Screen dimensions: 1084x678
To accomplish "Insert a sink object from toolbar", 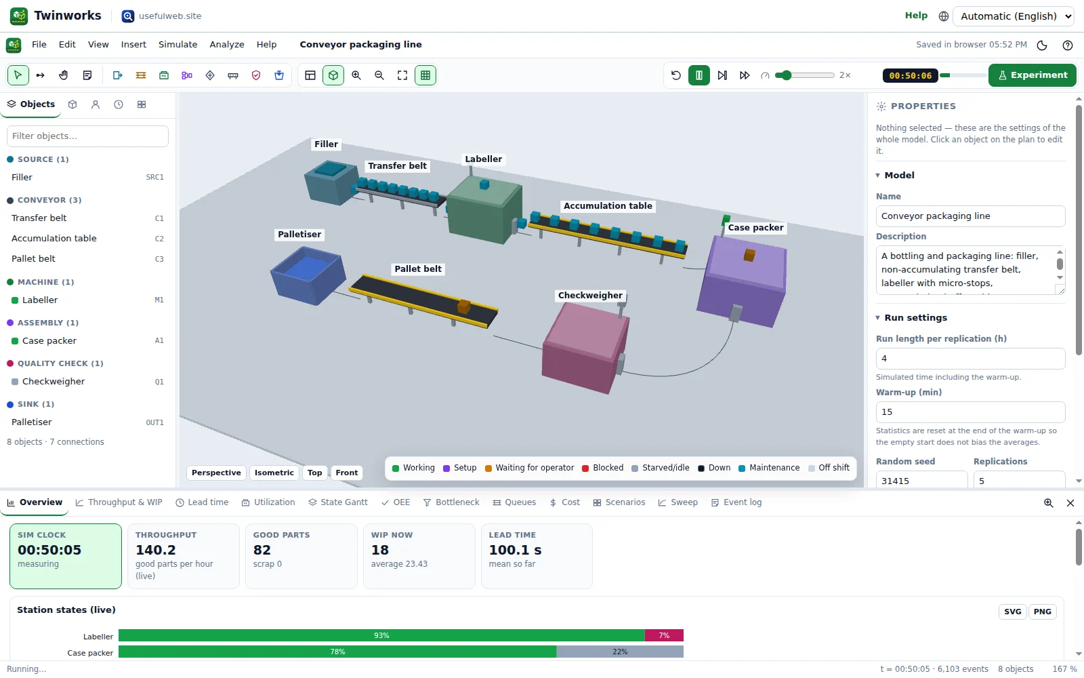I will click(x=279, y=75).
